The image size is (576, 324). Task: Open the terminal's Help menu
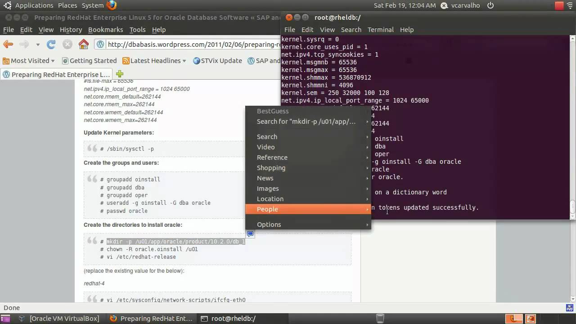(406, 29)
